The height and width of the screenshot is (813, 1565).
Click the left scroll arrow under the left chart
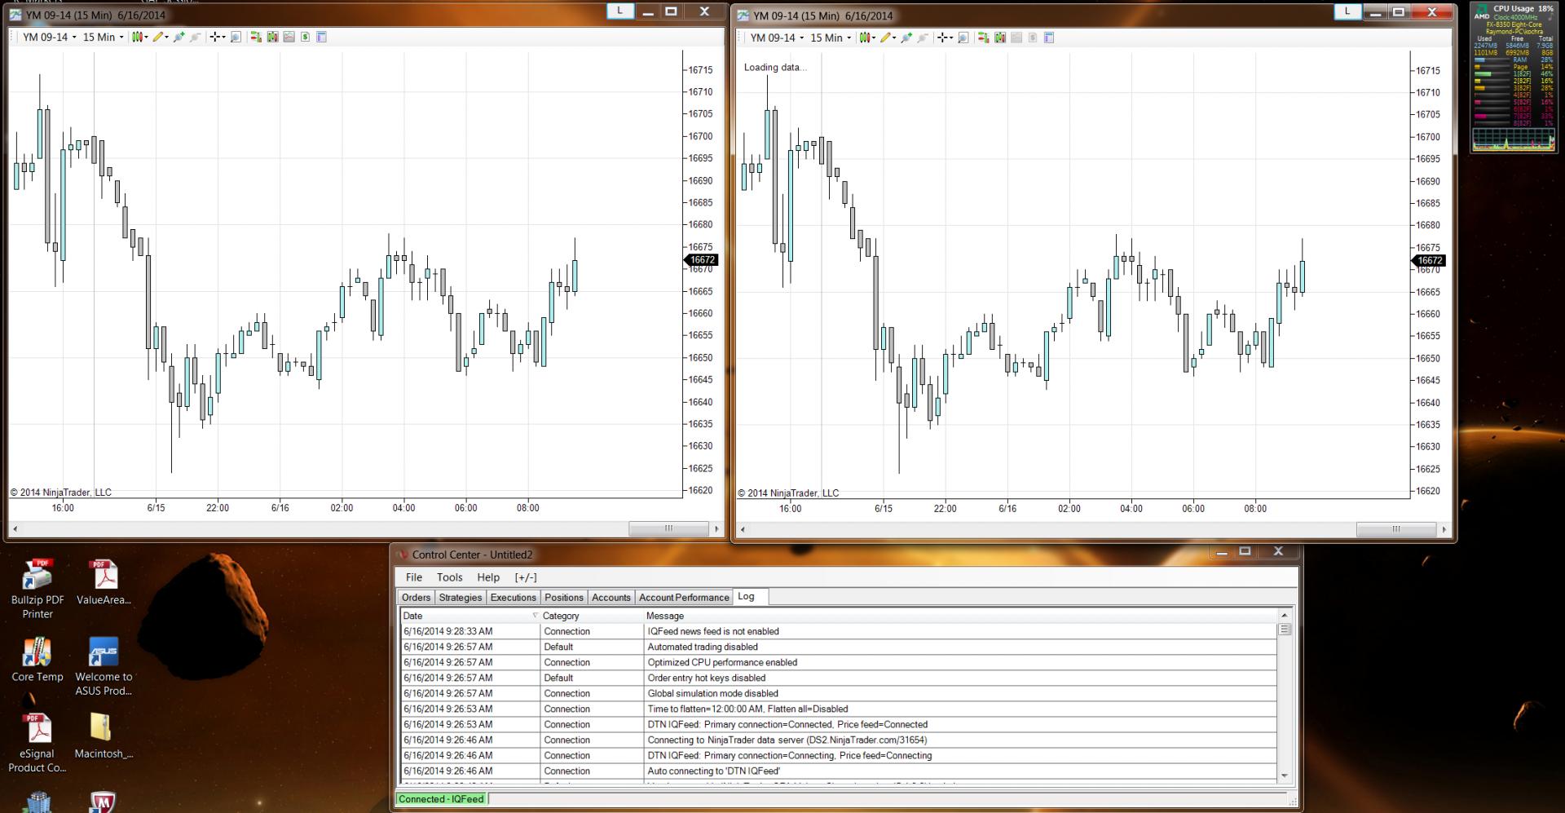(x=15, y=528)
